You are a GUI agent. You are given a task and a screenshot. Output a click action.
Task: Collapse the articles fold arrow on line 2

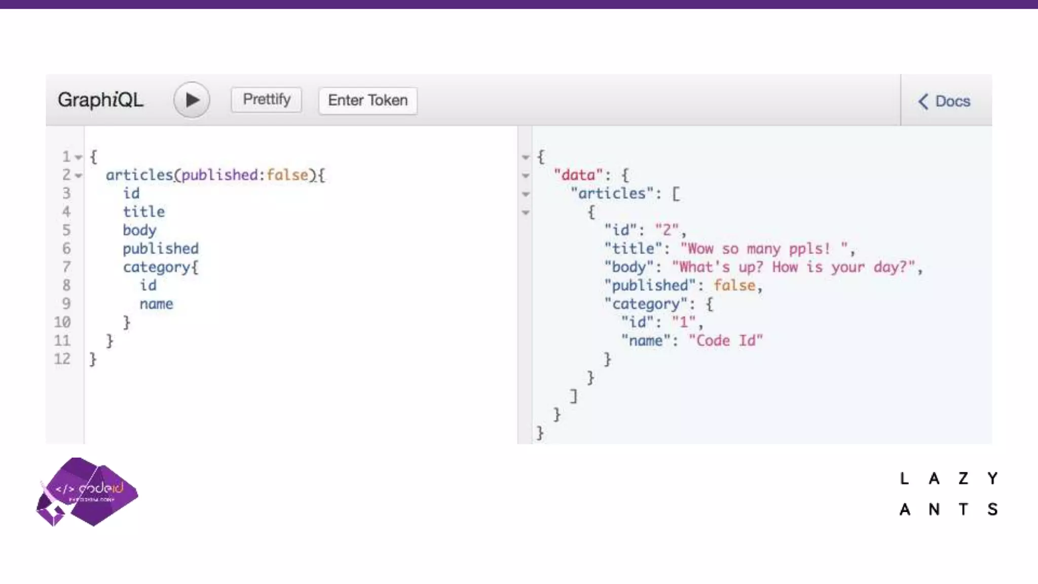click(79, 176)
